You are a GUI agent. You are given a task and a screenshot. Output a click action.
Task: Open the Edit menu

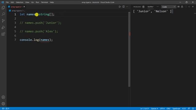[x=12, y=2]
